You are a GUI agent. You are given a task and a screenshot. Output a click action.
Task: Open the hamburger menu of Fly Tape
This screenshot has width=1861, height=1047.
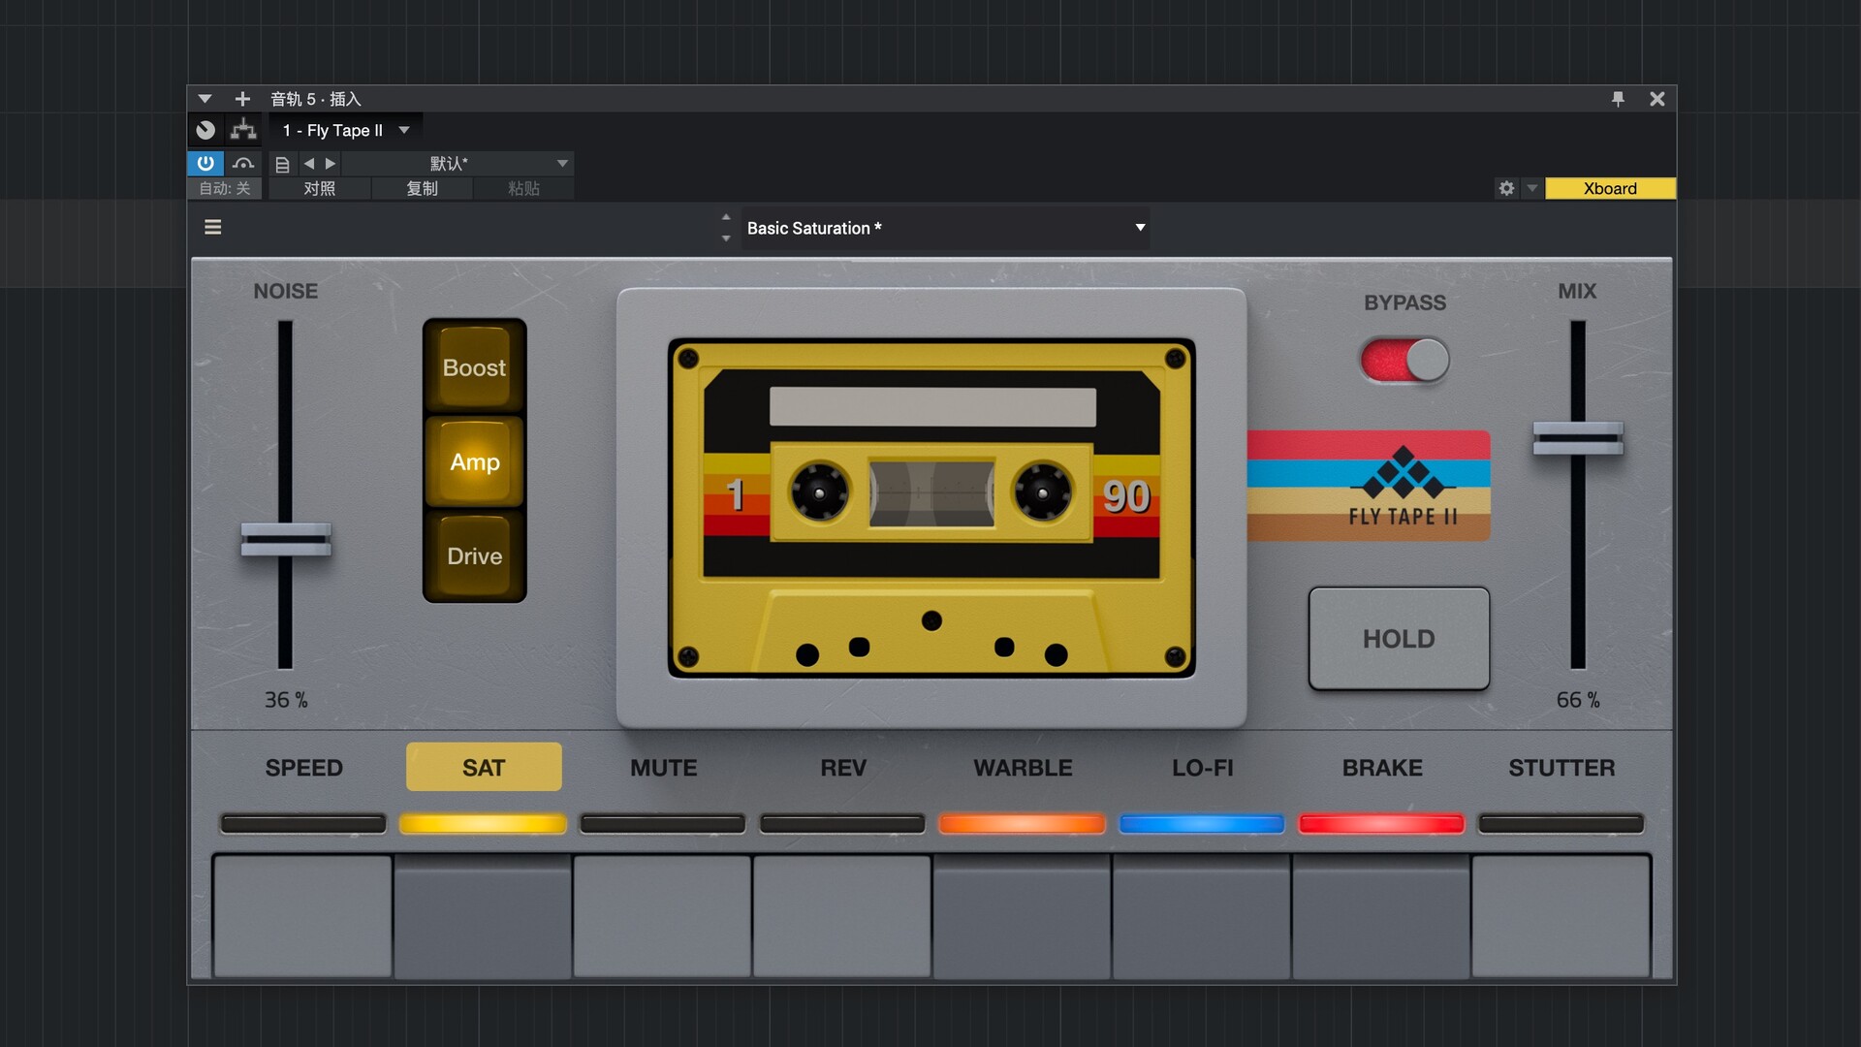click(213, 227)
